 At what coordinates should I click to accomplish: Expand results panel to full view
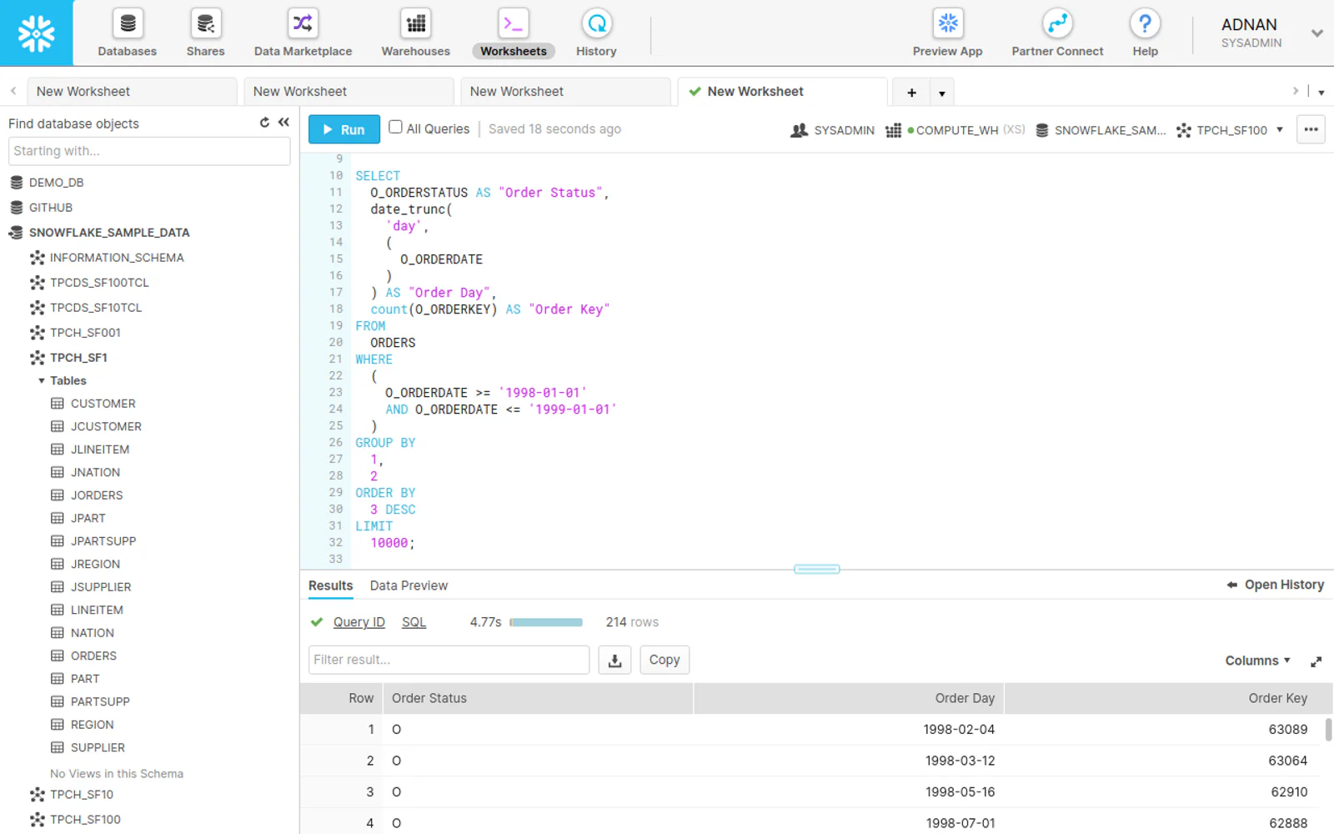(1316, 661)
